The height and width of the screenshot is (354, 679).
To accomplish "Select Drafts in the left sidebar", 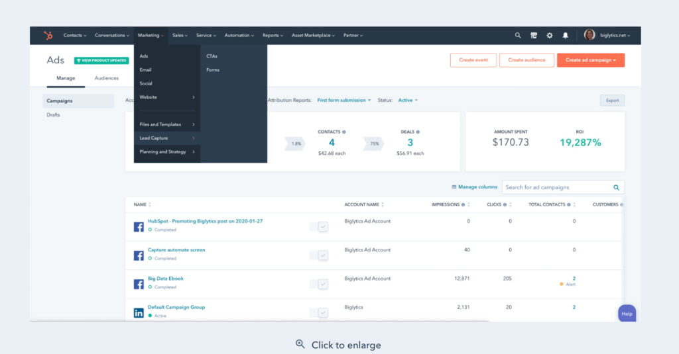I will (53, 115).
